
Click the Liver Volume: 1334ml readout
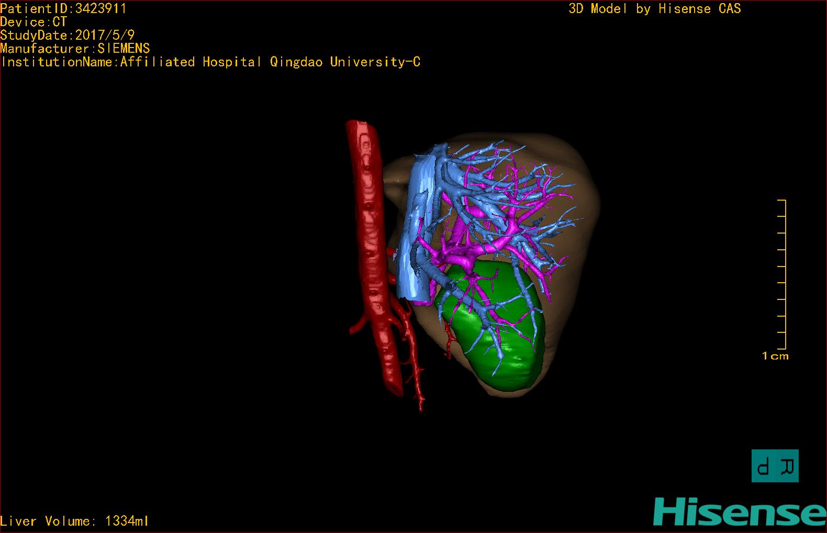point(74,521)
